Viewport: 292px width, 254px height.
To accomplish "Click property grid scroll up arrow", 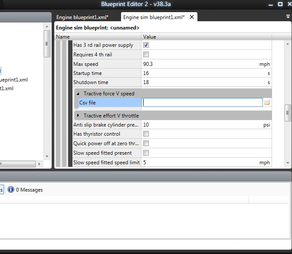I will 288,44.
